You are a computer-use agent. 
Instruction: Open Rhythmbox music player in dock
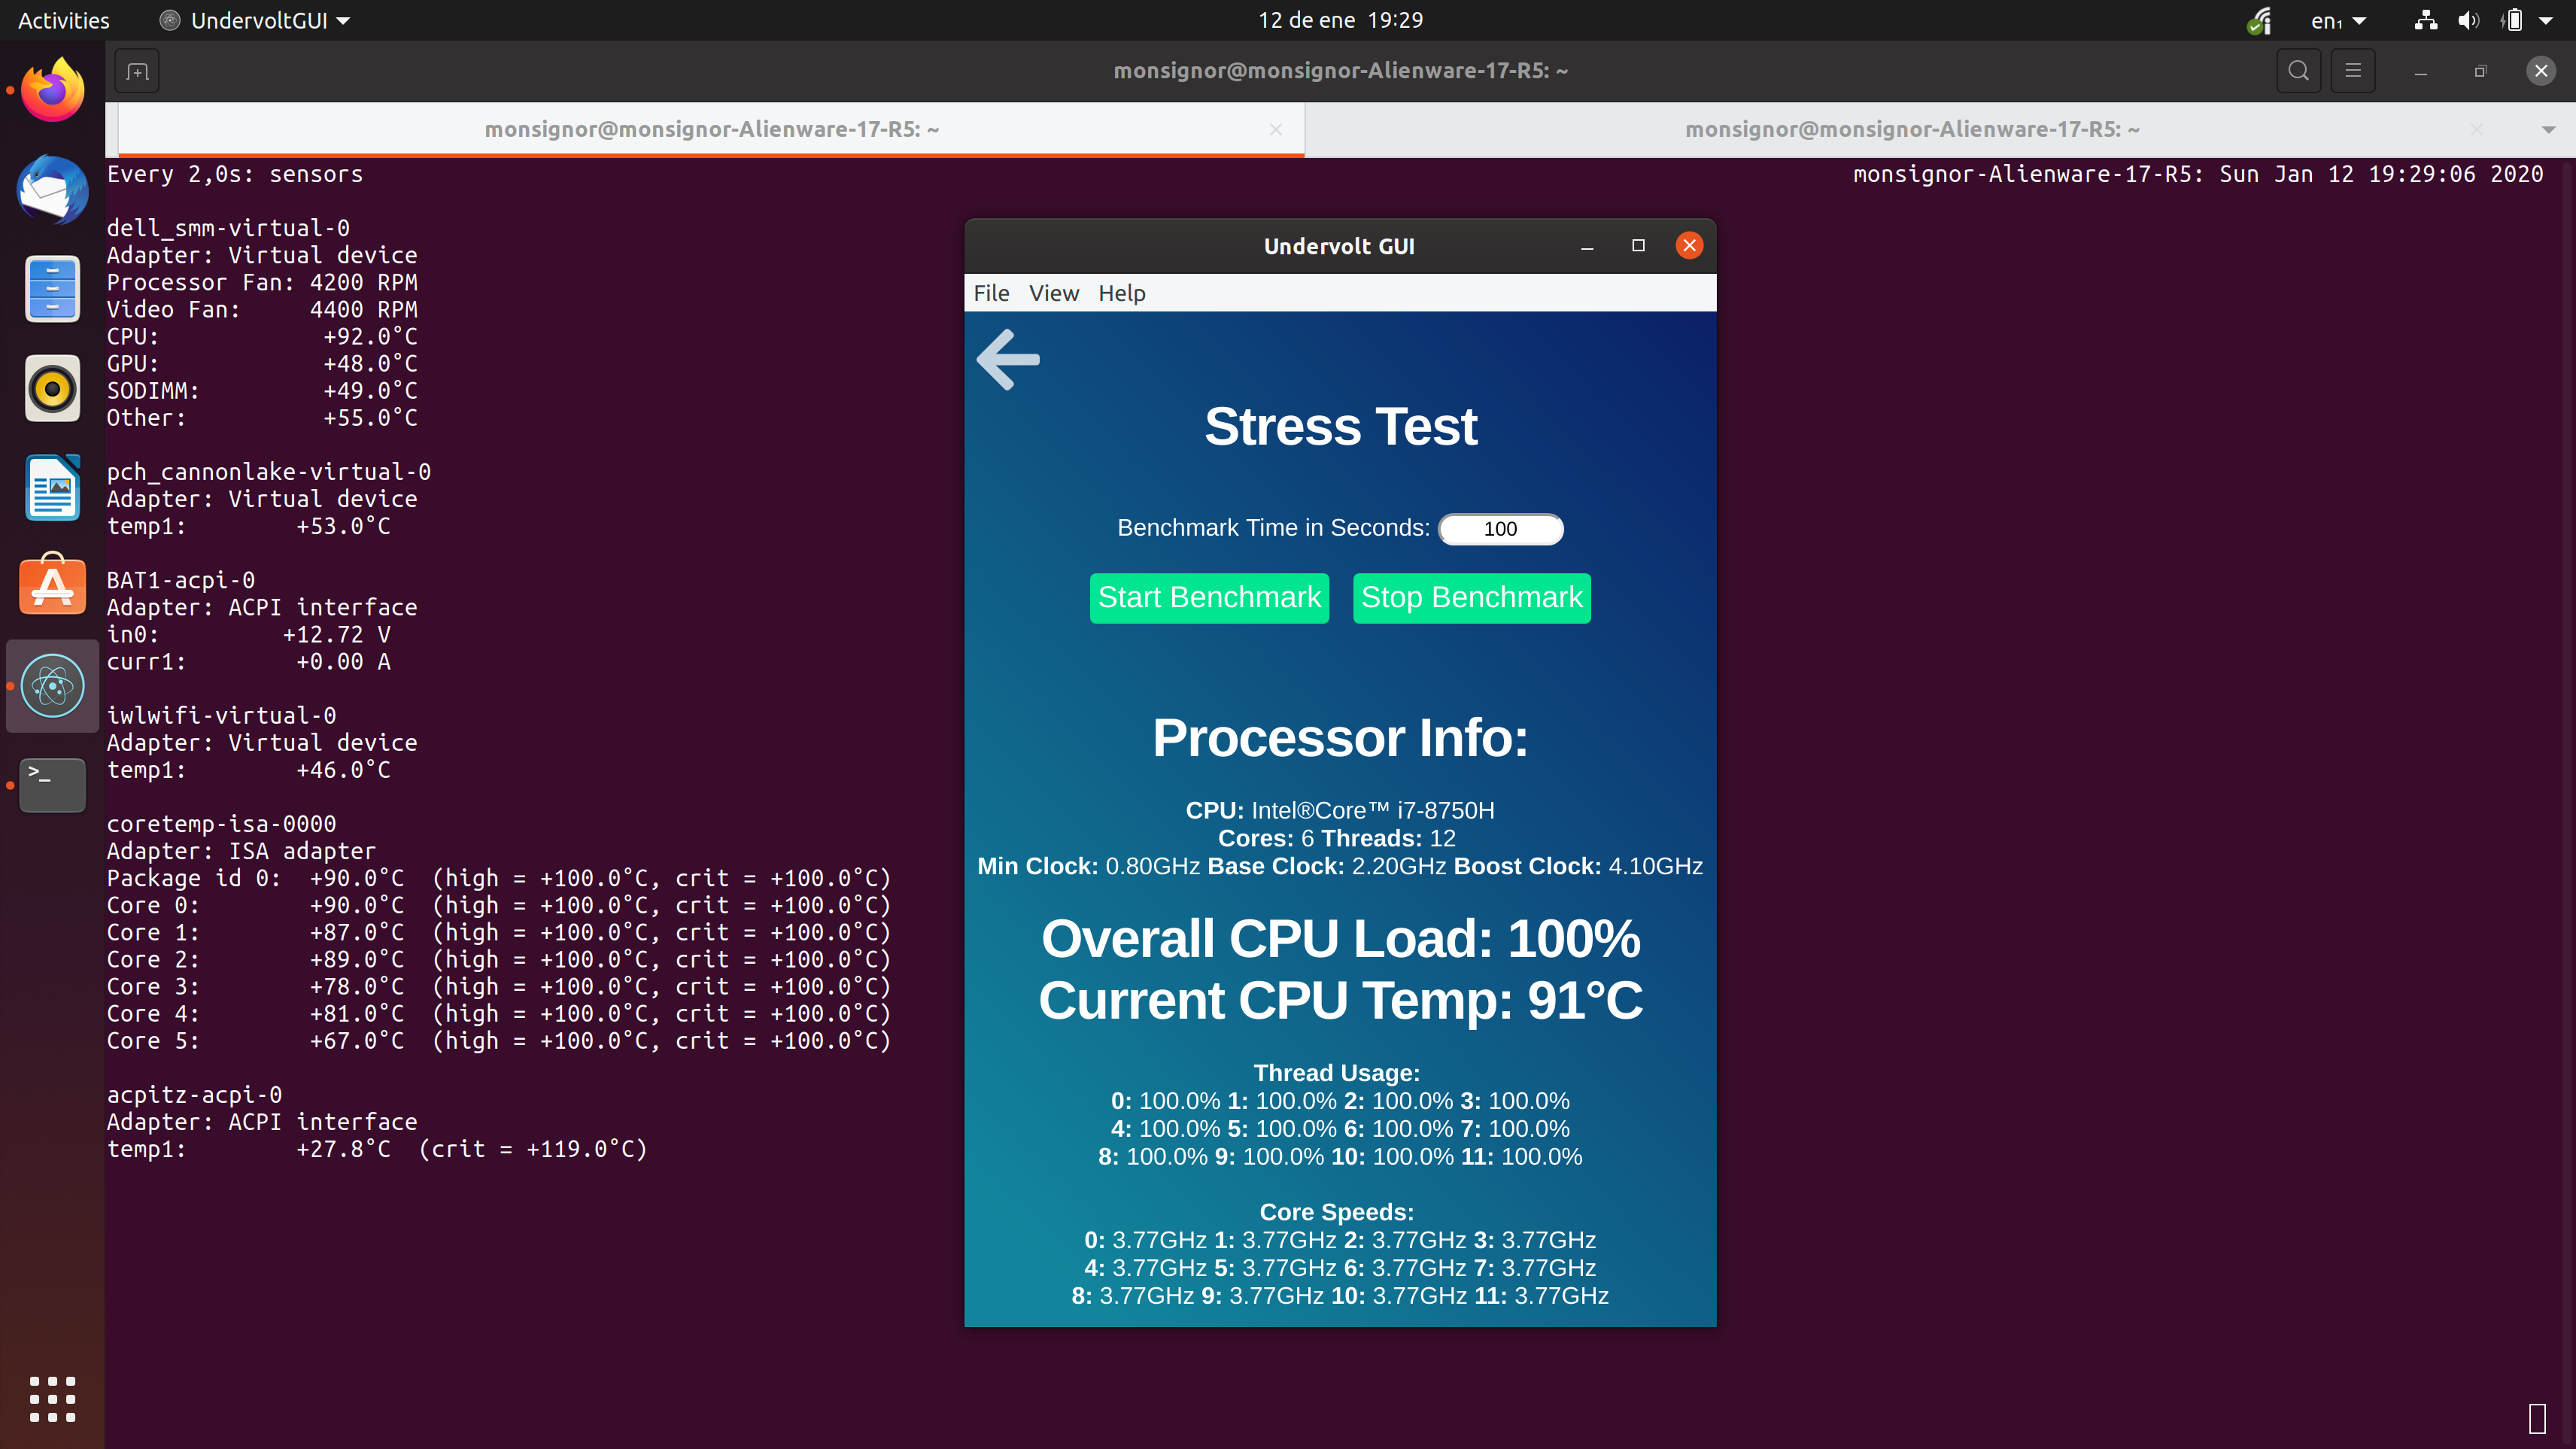[53, 388]
